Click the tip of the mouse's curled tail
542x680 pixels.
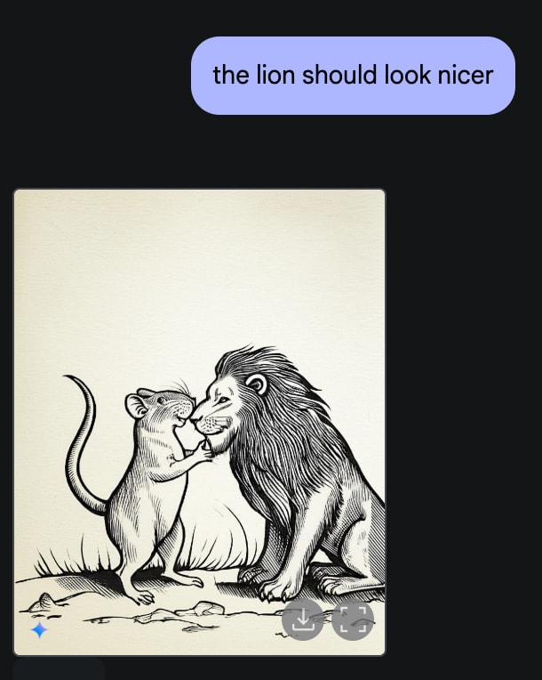pyautogui.click(x=68, y=376)
